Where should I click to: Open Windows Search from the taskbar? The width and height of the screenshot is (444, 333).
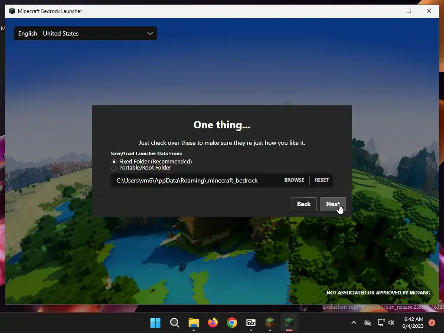[174, 323]
